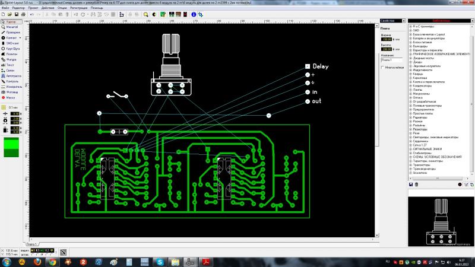Viewport: 475px width, 267px height.
Task: Select the Текст tool
Action: pos(10,65)
